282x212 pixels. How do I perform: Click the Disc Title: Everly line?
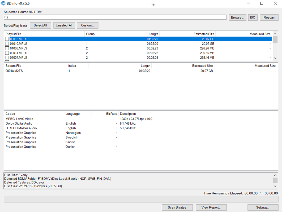pyautogui.click(x=16, y=175)
